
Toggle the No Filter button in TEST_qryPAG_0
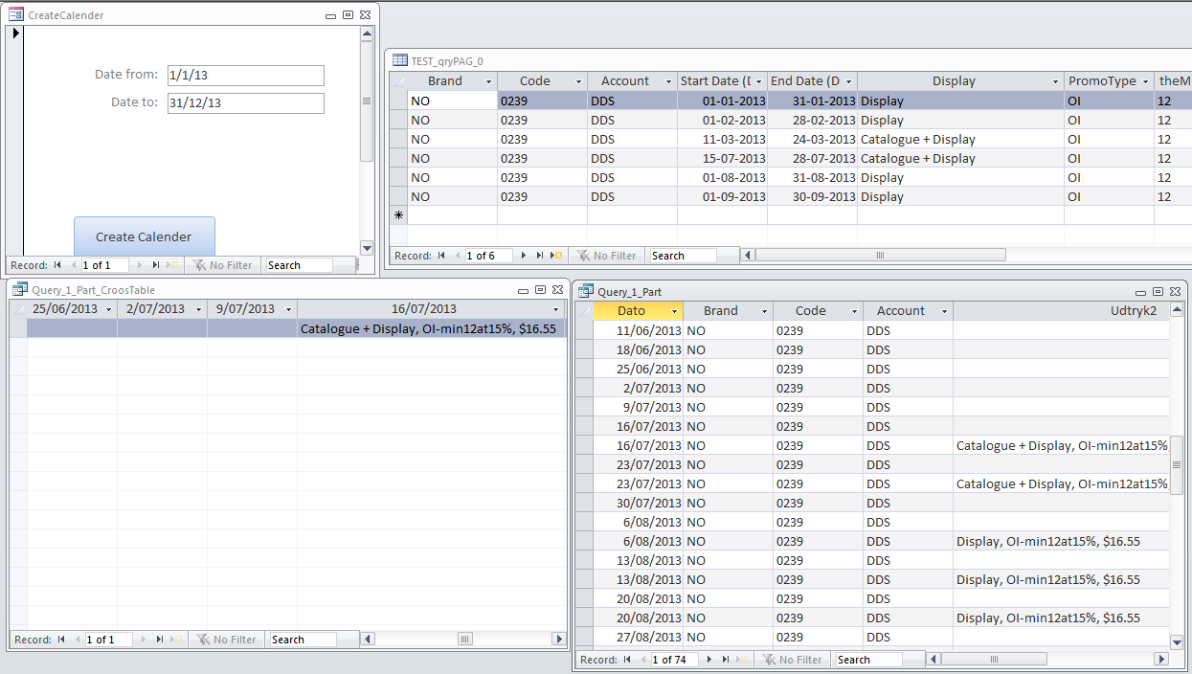click(606, 256)
